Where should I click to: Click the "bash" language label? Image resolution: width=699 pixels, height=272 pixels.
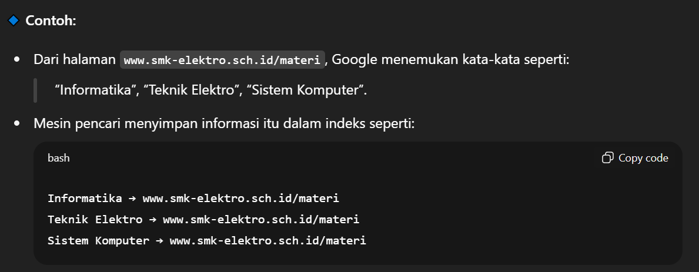pos(59,158)
